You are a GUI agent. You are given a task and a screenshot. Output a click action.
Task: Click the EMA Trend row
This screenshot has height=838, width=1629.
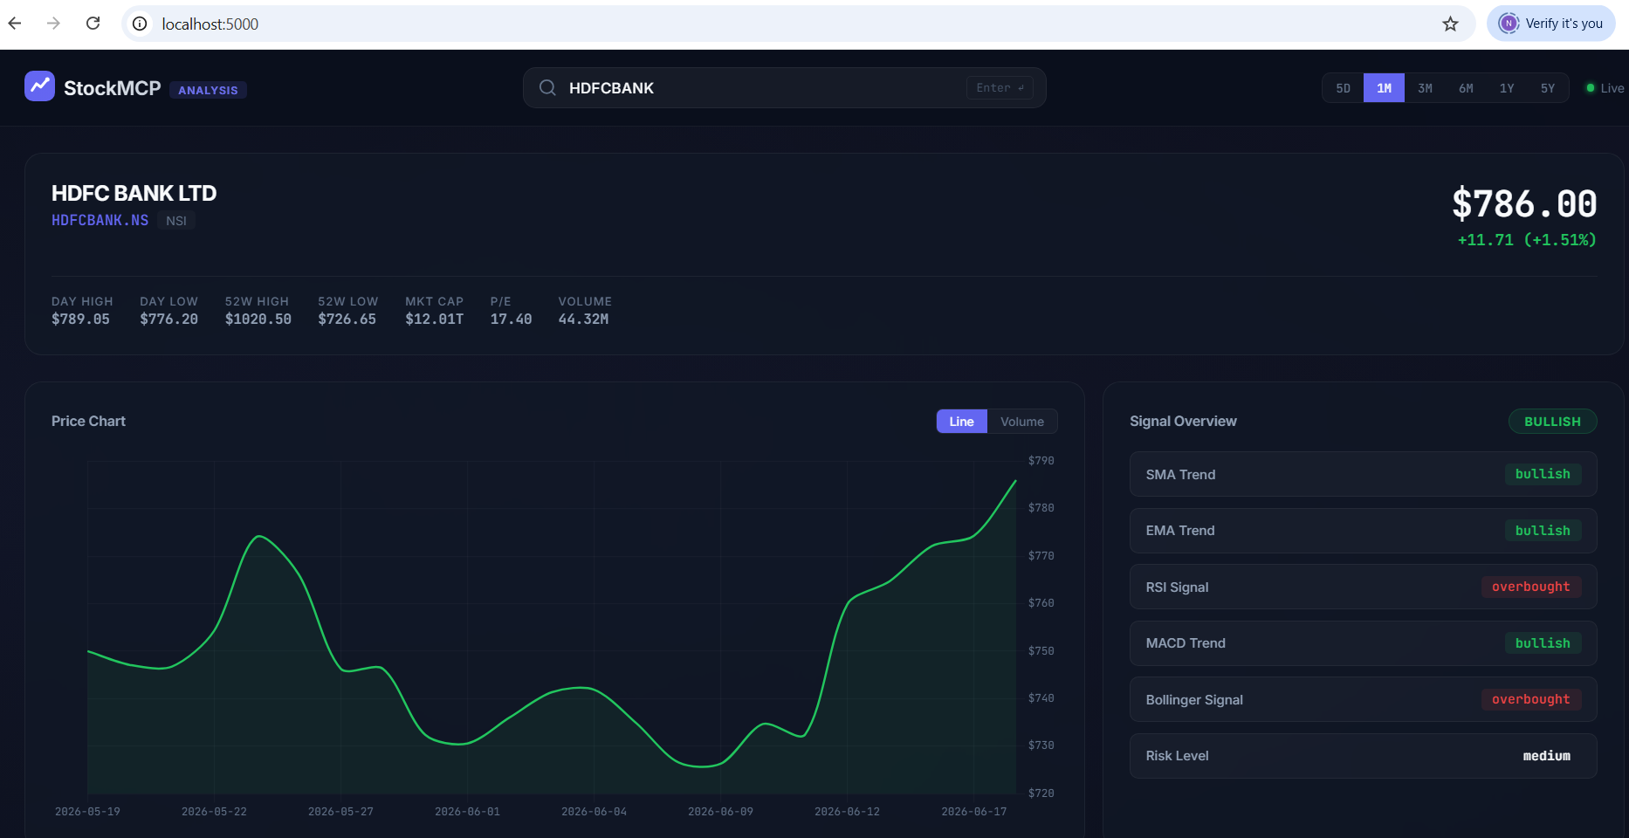tap(1363, 531)
